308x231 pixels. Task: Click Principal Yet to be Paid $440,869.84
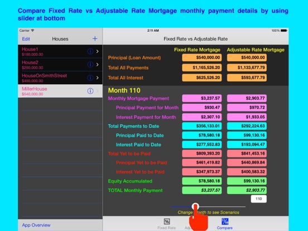coord(247,162)
